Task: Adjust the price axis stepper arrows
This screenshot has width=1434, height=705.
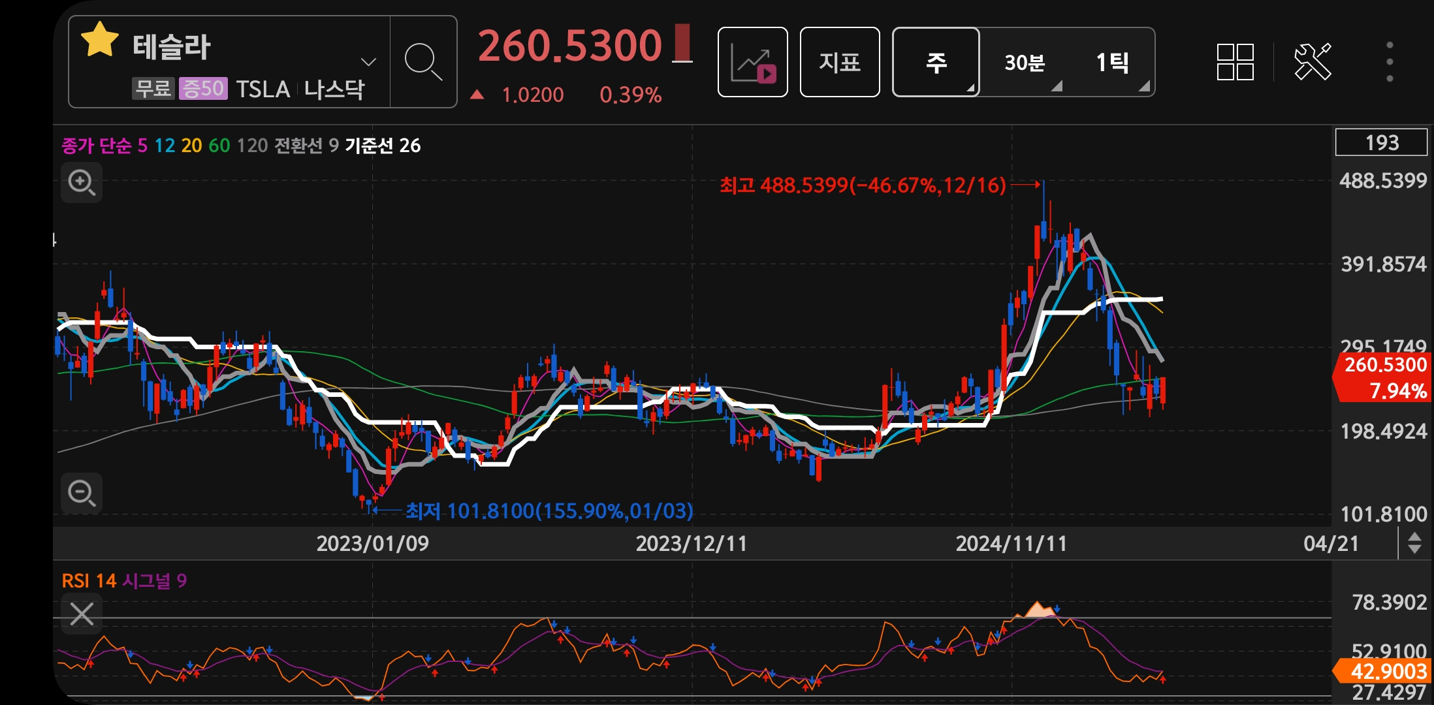Action: (1414, 542)
